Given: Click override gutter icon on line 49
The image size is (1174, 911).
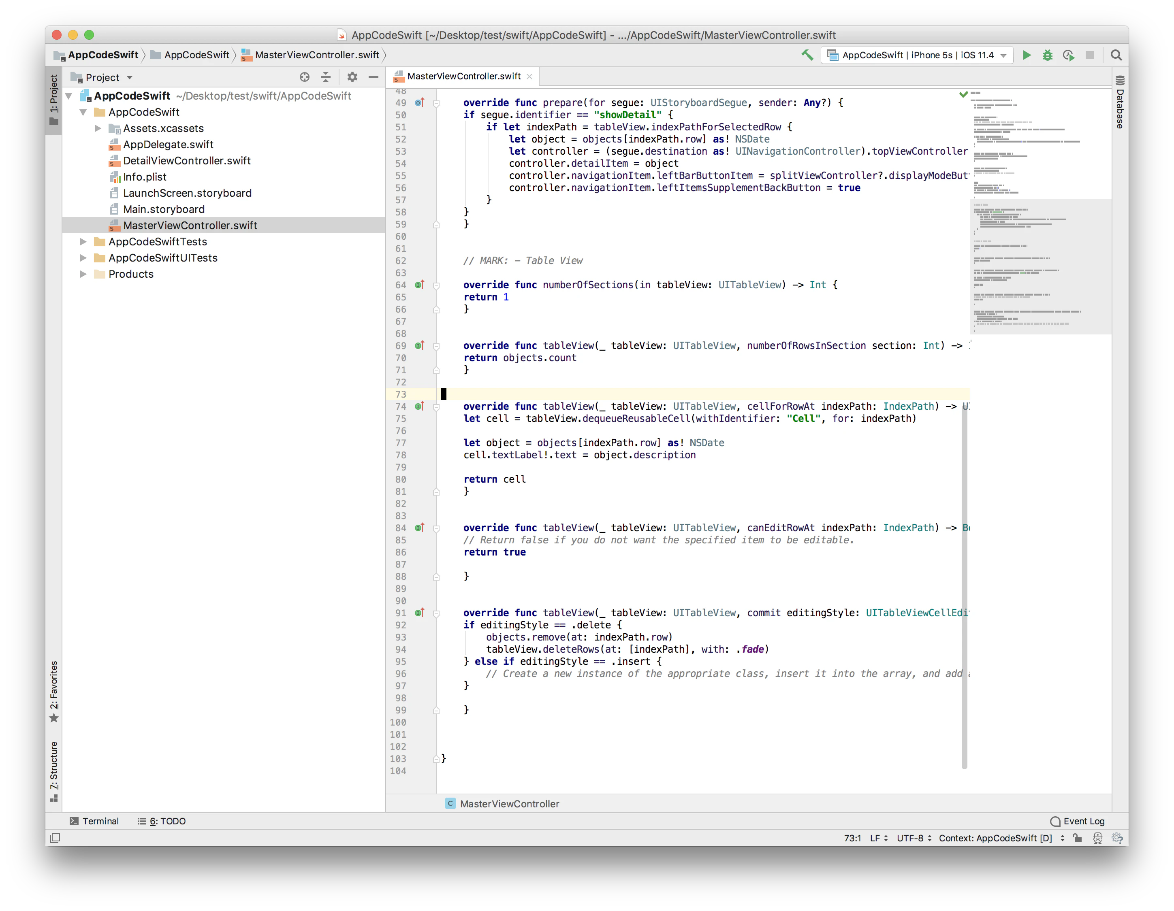Looking at the screenshot, I should tap(419, 102).
